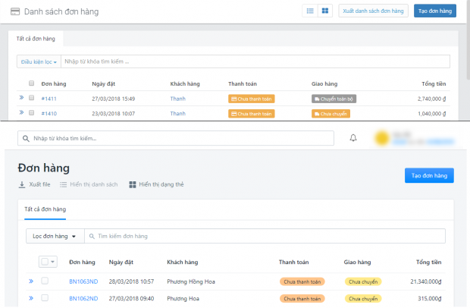The image size is (470, 308).
Task: Tick the checkbox for order BN1063ND
Action: 45,281
